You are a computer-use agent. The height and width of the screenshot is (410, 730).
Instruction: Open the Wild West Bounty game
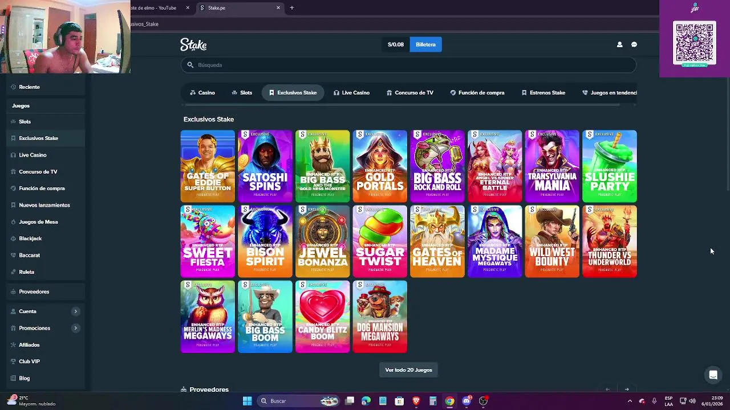coord(552,241)
